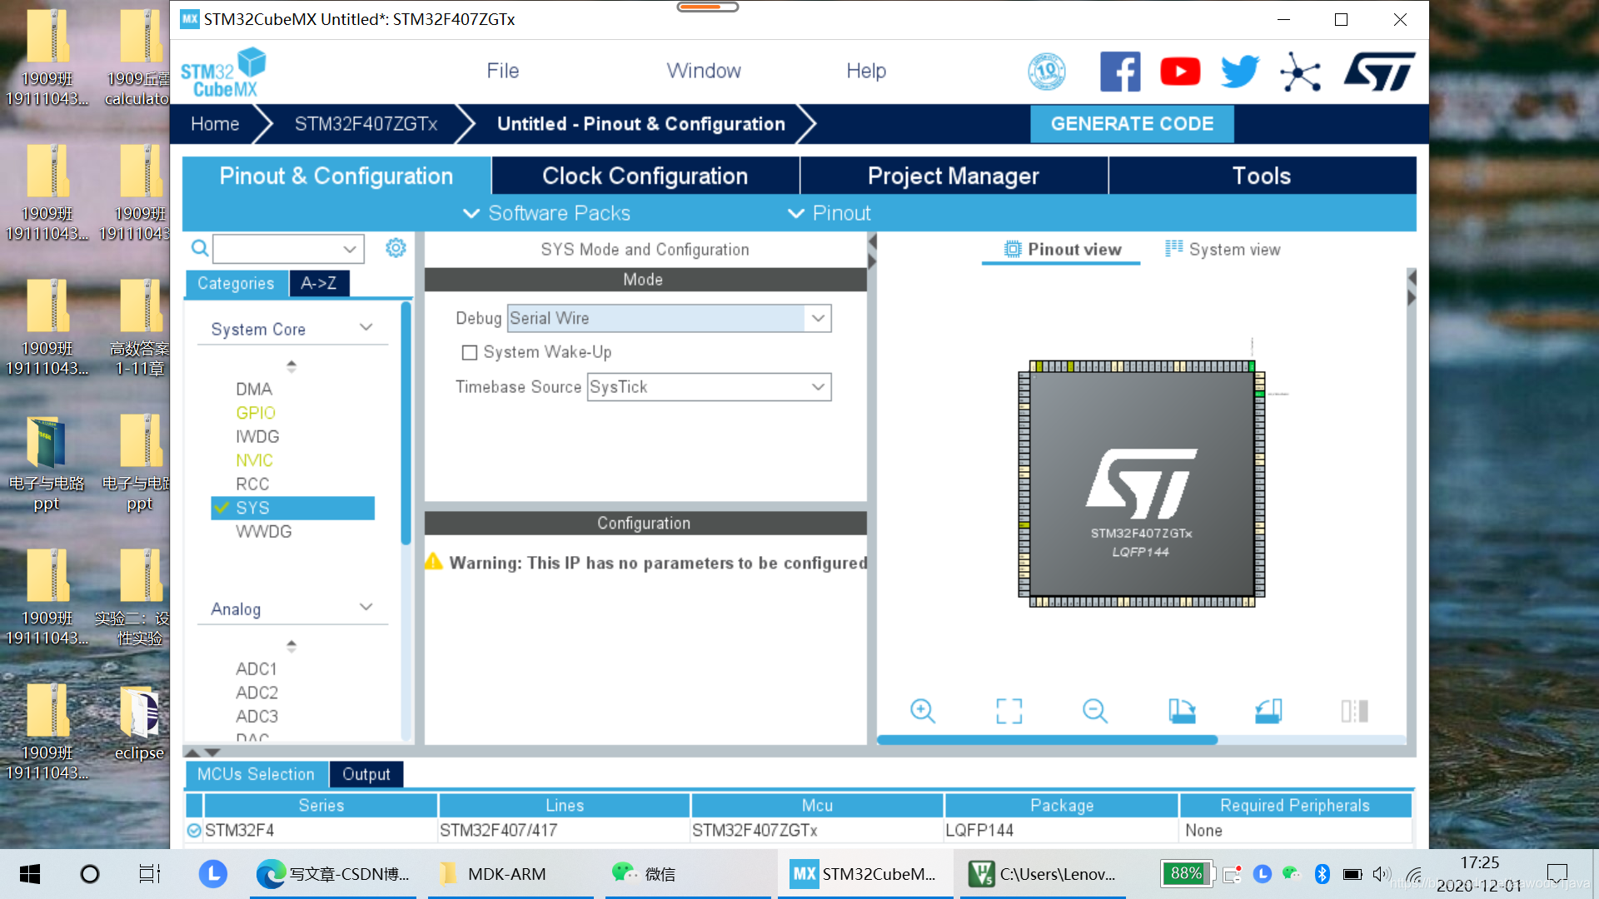
Task: Open the Debug Serial Wire dropdown
Action: pos(818,318)
